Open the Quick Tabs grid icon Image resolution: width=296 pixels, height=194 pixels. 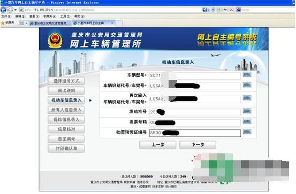pyautogui.click(x=22, y=23)
